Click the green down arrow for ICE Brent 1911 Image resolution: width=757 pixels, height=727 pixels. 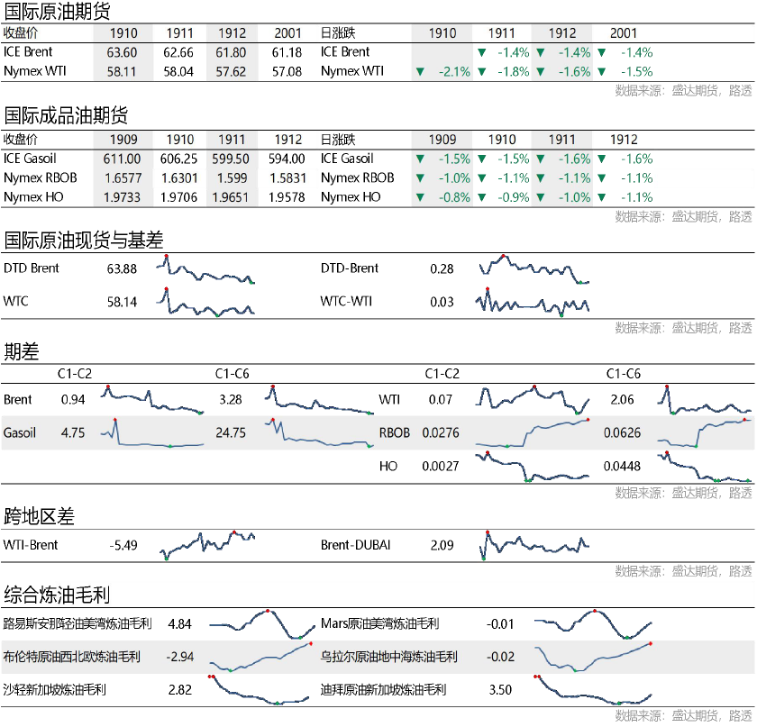(x=481, y=53)
